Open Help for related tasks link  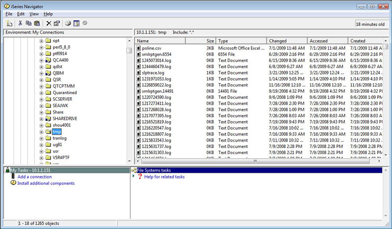click(164, 177)
